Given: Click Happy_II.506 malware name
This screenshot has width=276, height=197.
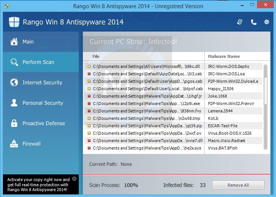Looking at the screenshot, I should (221, 89).
